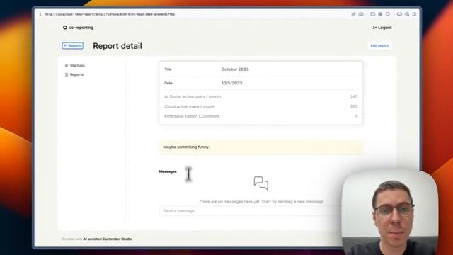453x255 pixels.
Task: Click the 'October 2023' title value
Action: point(235,69)
